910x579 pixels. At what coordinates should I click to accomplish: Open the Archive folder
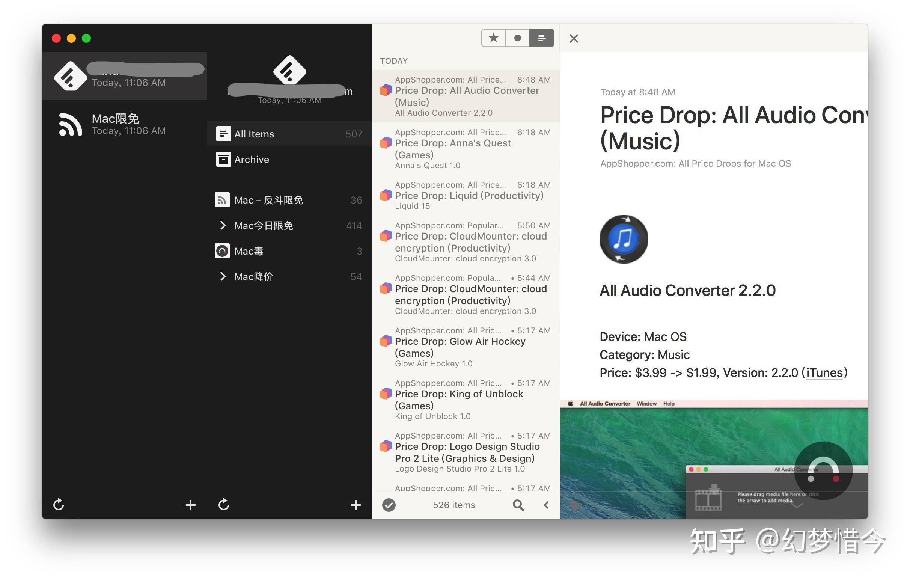point(289,160)
